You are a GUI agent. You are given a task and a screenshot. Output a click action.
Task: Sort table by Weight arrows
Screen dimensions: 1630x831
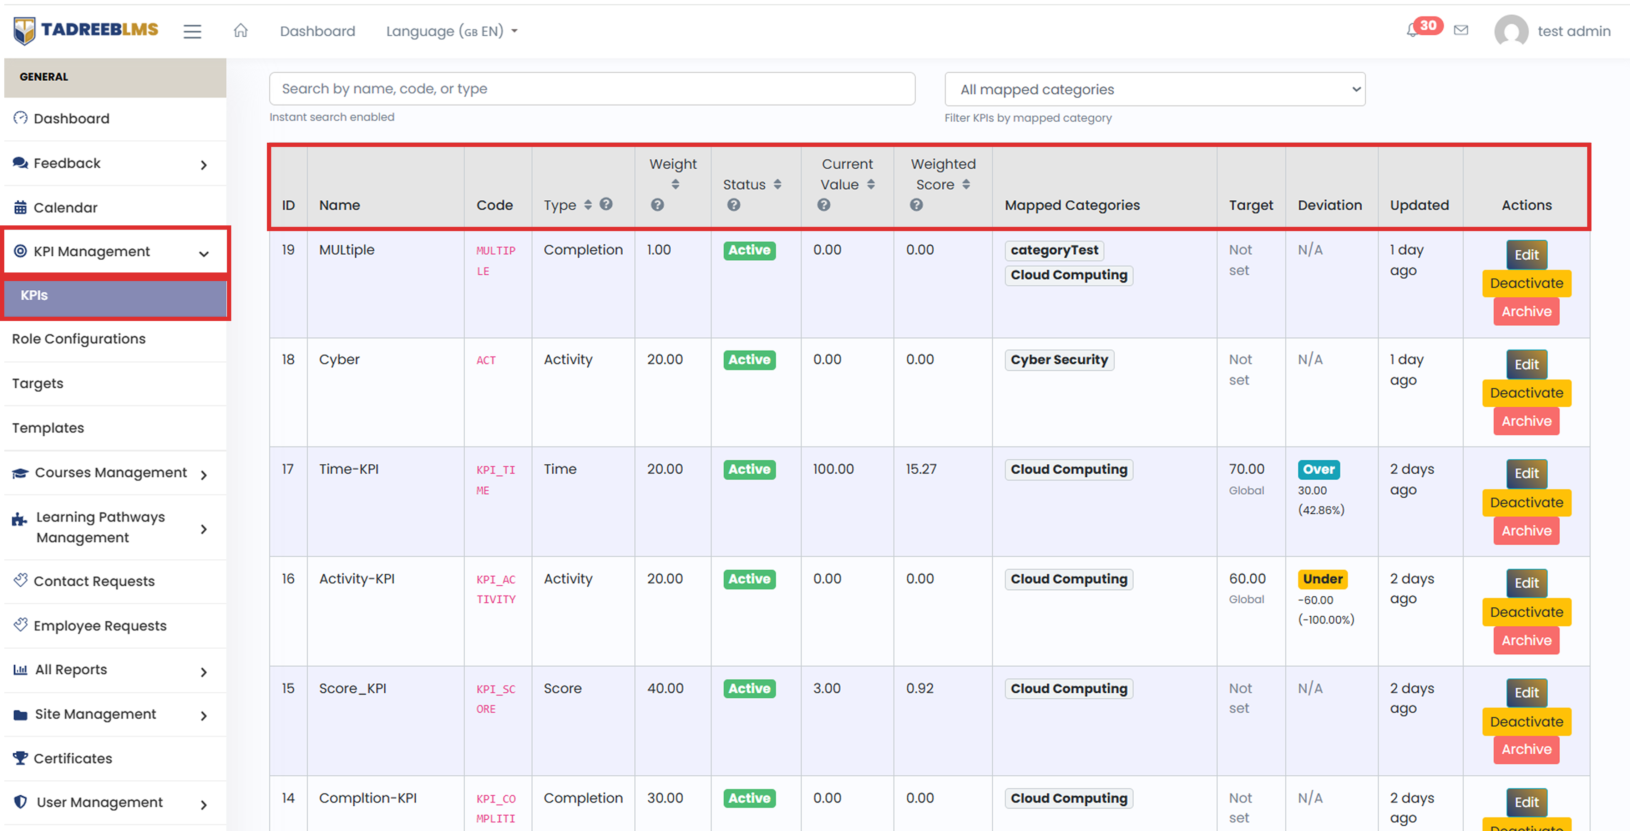click(675, 184)
